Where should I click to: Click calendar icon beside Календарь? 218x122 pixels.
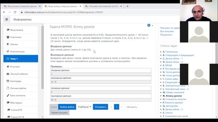8,81
